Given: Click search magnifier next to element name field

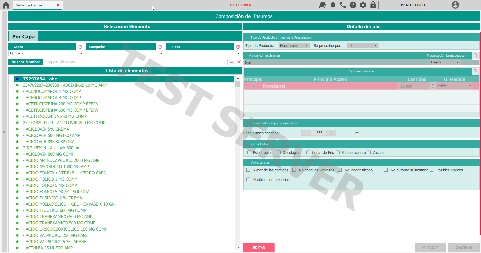Looking at the screenshot, I should coord(231,62).
